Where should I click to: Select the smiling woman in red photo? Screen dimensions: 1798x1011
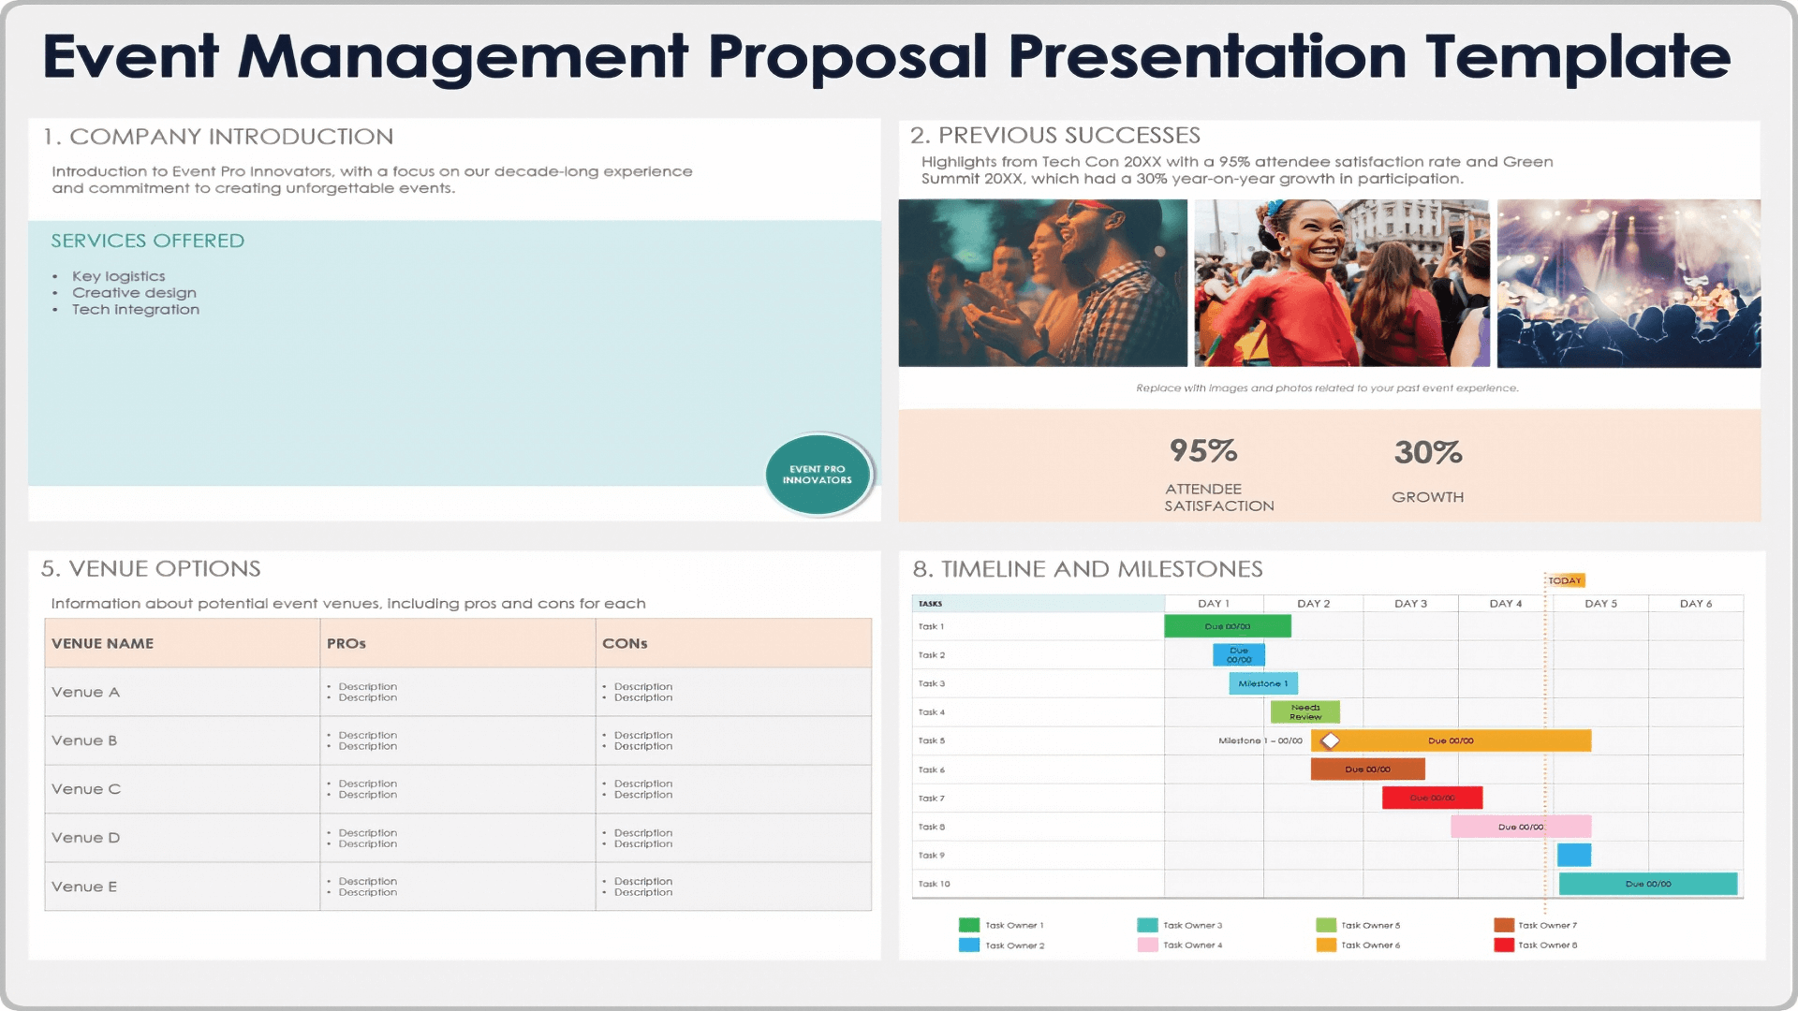click(x=1341, y=283)
